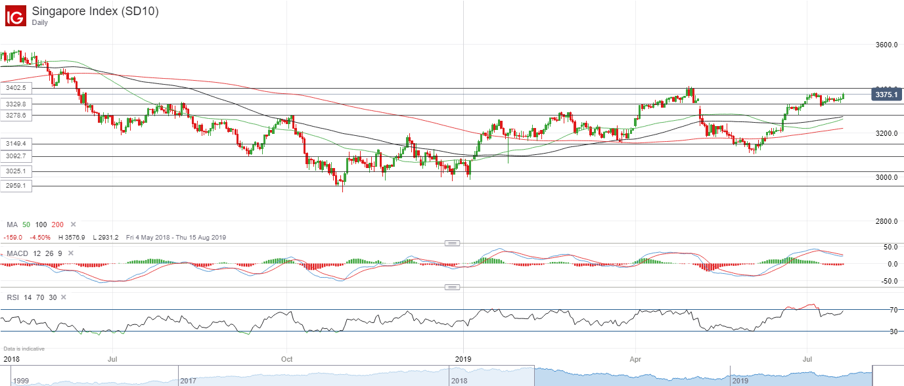The height and width of the screenshot is (386, 904).
Task: Select the 3278.6 price level label
Action: coord(15,115)
